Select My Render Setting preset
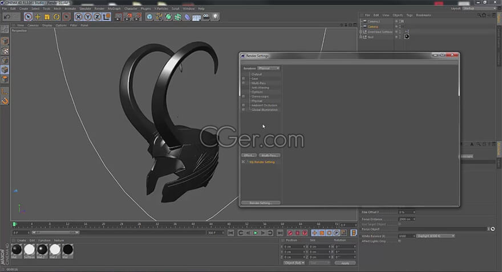 click(262, 162)
